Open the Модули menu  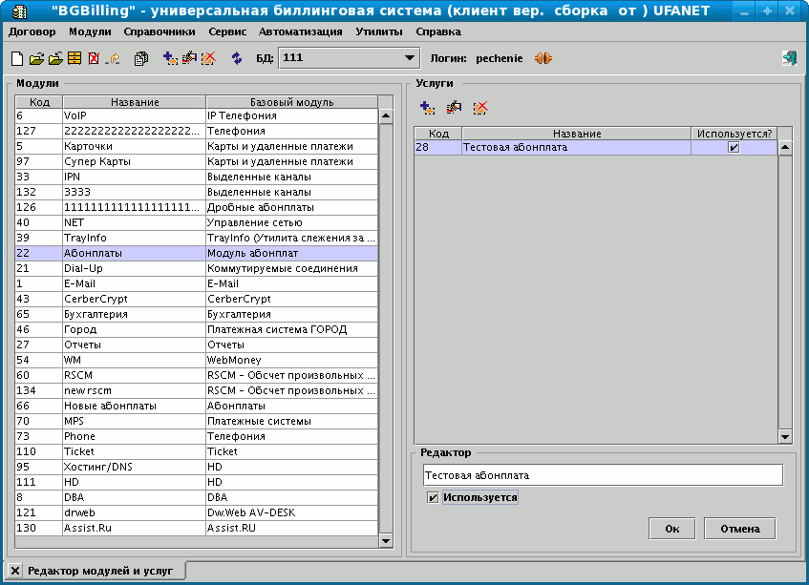90,31
